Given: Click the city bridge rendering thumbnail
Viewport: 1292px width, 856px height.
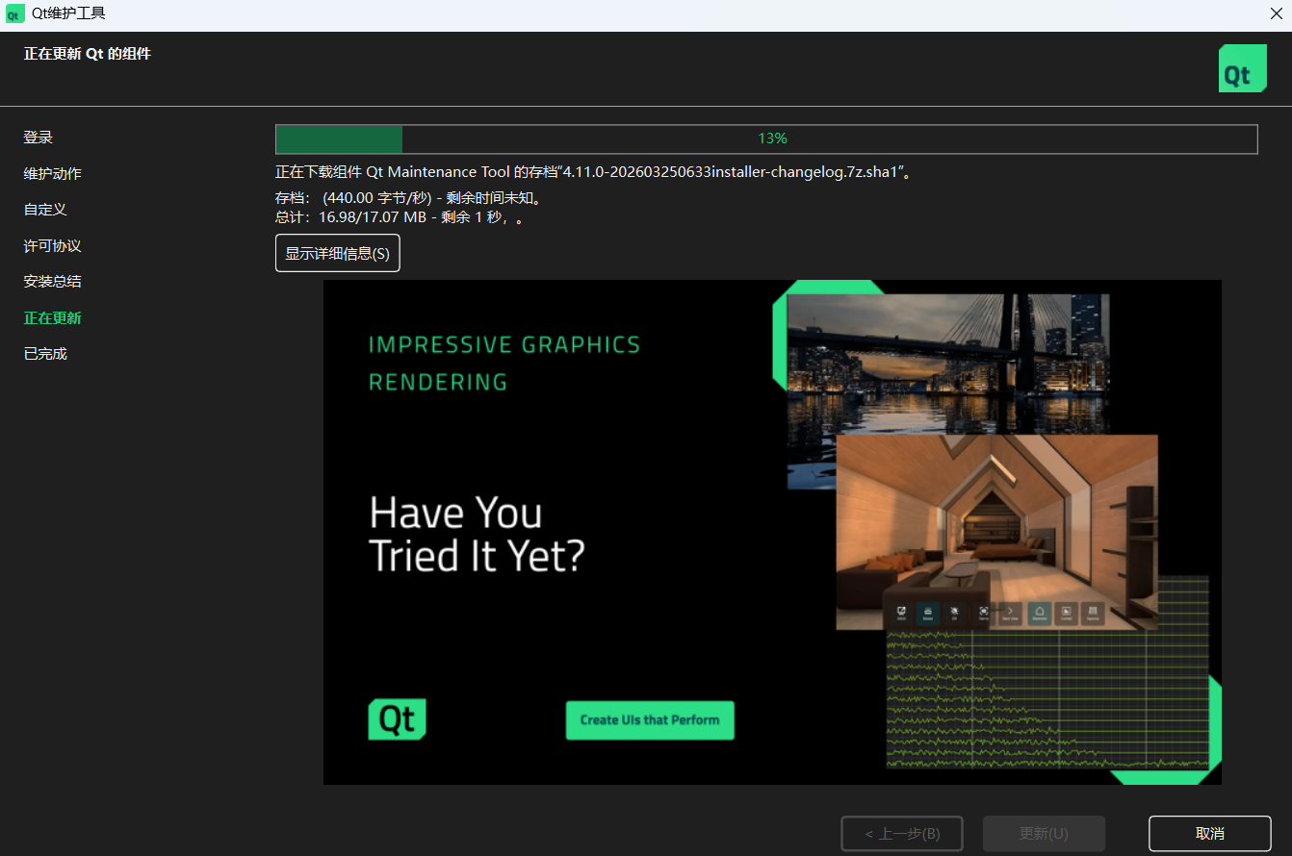Looking at the screenshot, I should click(x=947, y=364).
